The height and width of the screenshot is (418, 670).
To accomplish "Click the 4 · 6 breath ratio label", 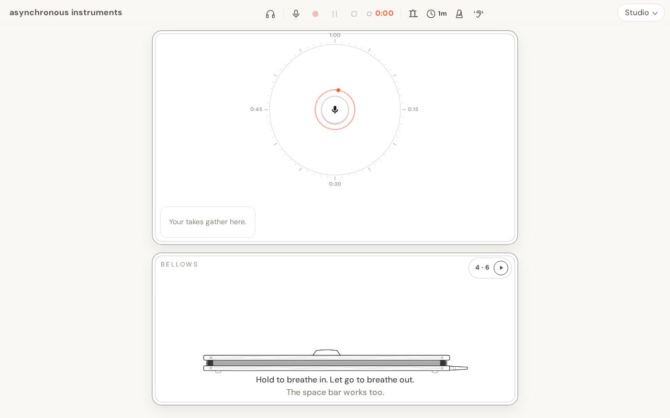I will click(x=482, y=268).
